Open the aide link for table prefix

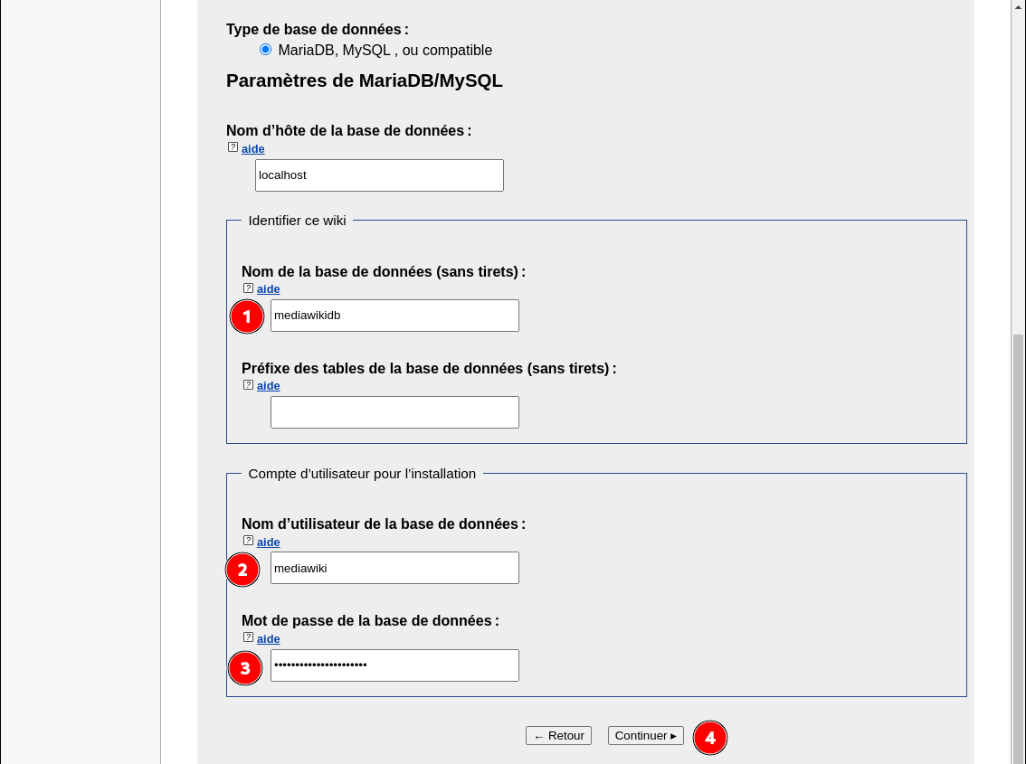pos(269,386)
